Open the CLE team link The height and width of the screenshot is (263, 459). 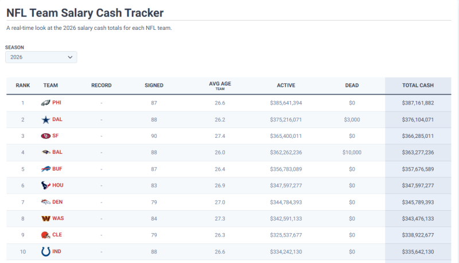pyautogui.click(x=57, y=235)
